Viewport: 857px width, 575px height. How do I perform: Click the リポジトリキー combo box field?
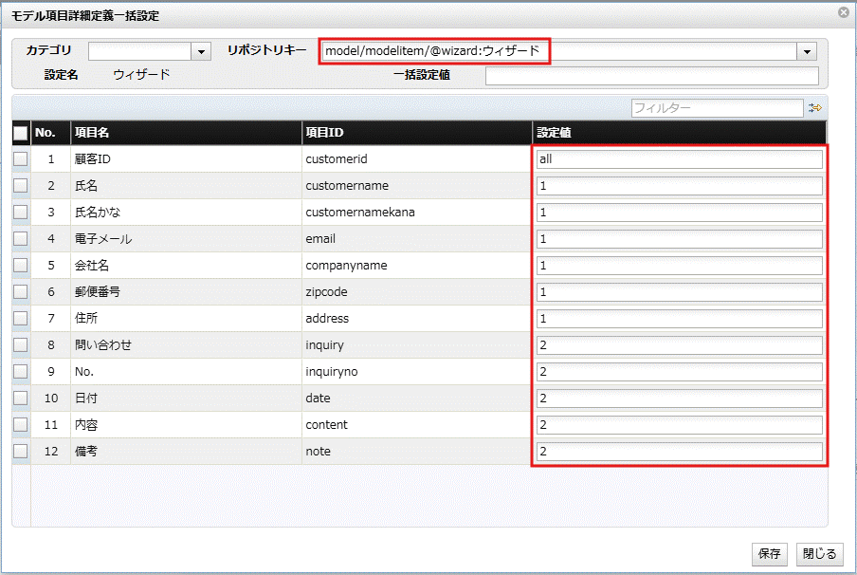559,51
